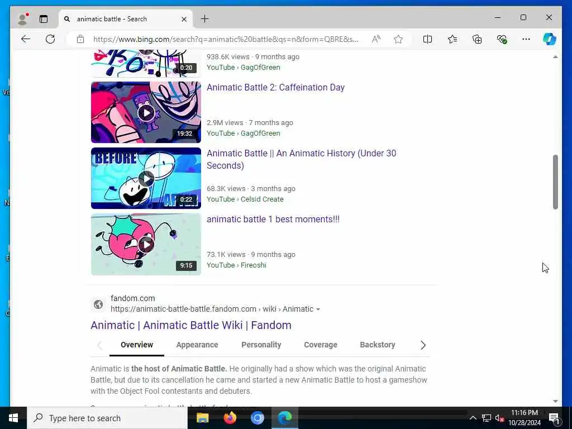Open Browser essentials heart icon
Viewport: 572px width, 429px height.
502,39
